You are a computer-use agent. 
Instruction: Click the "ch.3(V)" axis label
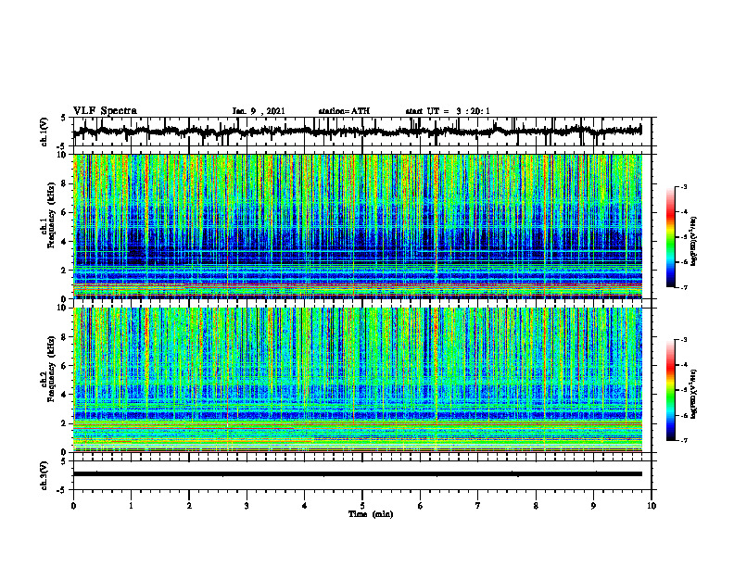(x=44, y=475)
